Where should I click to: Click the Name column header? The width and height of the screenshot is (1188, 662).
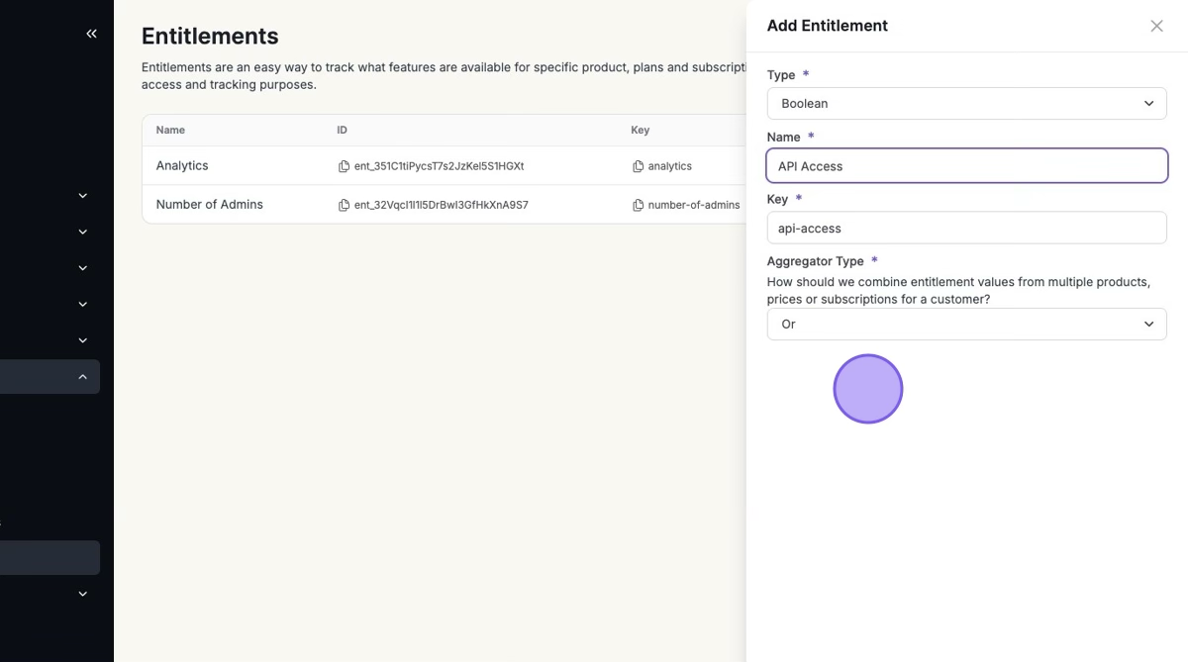click(170, 131)
